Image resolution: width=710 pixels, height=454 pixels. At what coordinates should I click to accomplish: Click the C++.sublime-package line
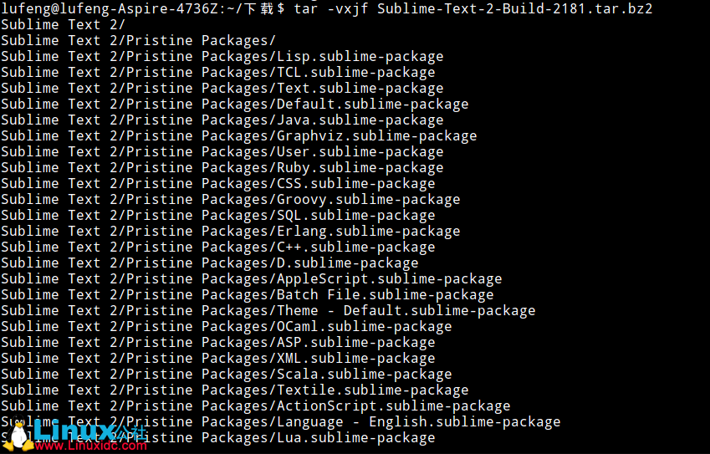[x=355, y=247]
